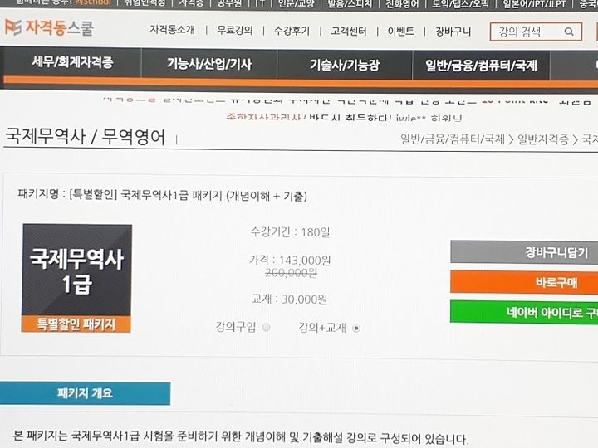The image size is (598, 448).
Task: Click 국제무역사 / 무역영어 heading
Action: pyautogui.click(x=85, y=136)
